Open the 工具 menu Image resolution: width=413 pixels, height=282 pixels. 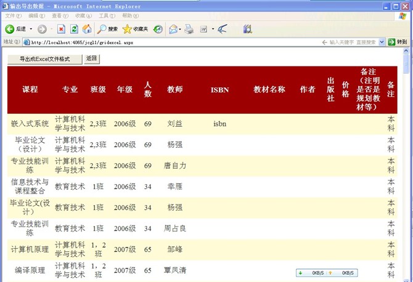[x=107, y=16]
